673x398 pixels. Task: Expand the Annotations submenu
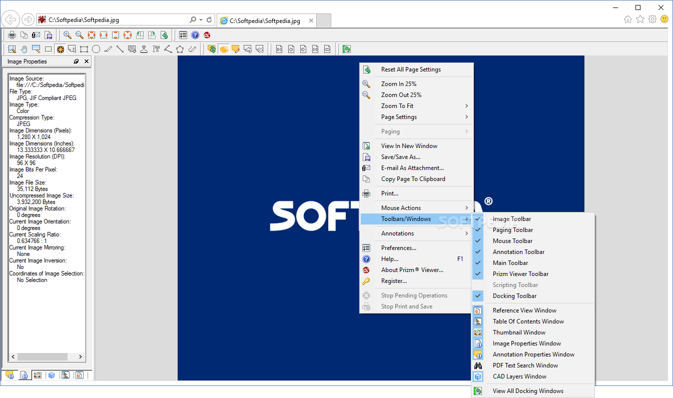416,233
